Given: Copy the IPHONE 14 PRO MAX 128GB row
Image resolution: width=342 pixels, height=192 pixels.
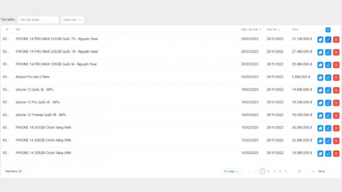Looking at the screenshot, I should pyautogui.click(x=320, y=65).
